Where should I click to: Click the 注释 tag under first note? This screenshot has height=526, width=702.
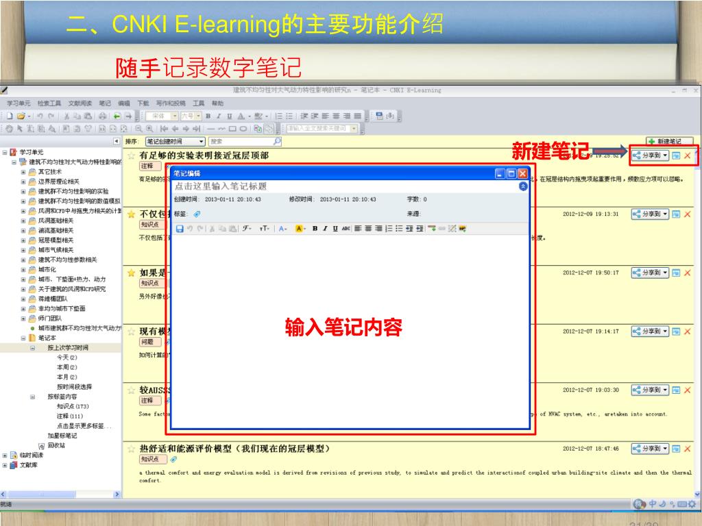149,166
